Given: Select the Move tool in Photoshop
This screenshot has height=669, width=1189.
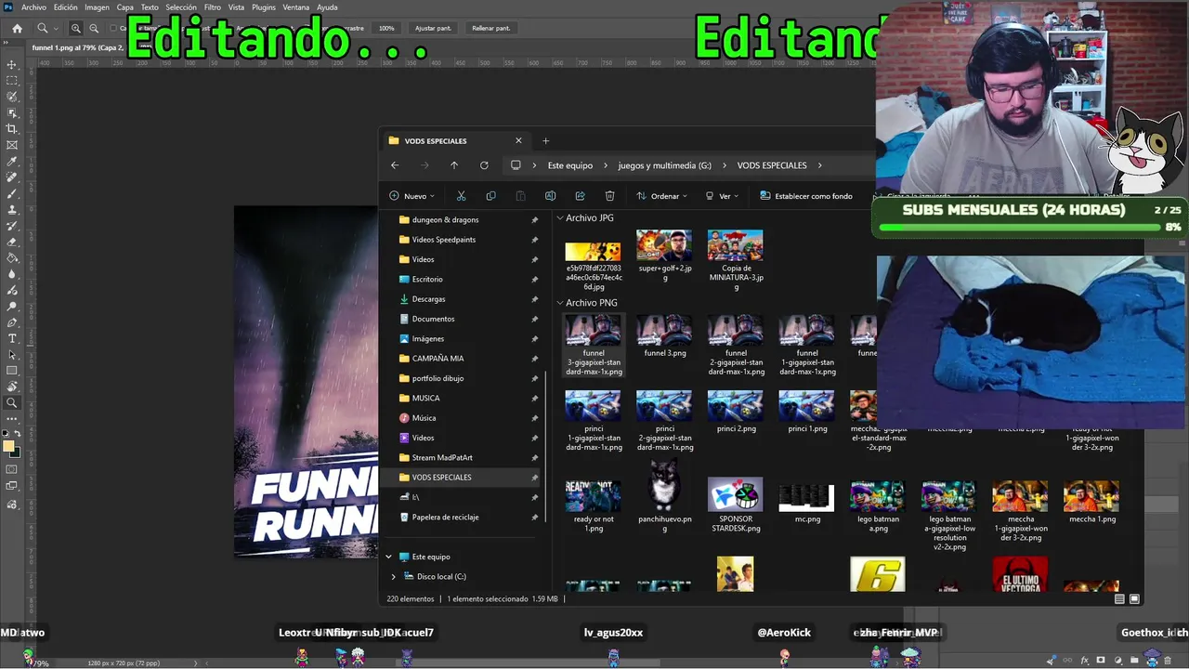Looking at the screenshot, I should [x=12, y=65].
